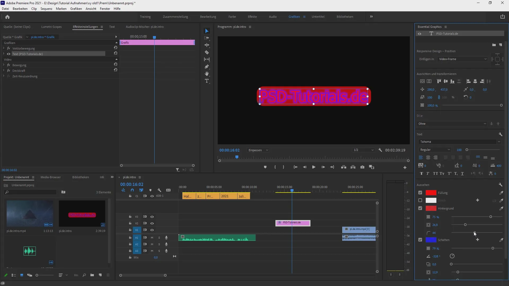Open the Regular font style dropdown
This screenshot has width=509, height=286.
pyautogui.click(x=435, y=150)
